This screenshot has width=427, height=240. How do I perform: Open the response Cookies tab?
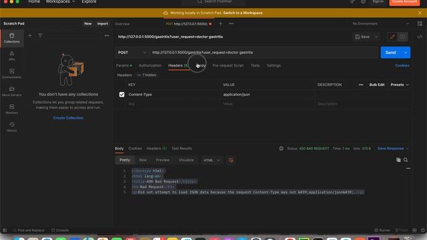135,148
